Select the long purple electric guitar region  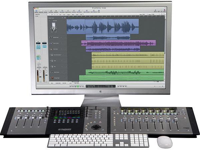pyautogui.click(x=118, y=43)
